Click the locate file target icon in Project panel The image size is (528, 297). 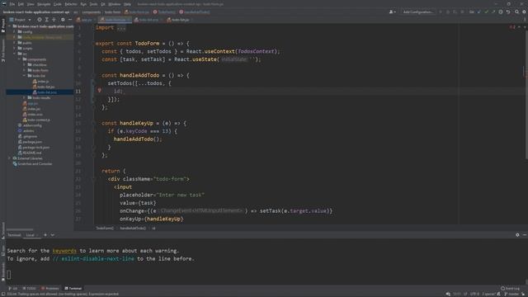point(40,20)
